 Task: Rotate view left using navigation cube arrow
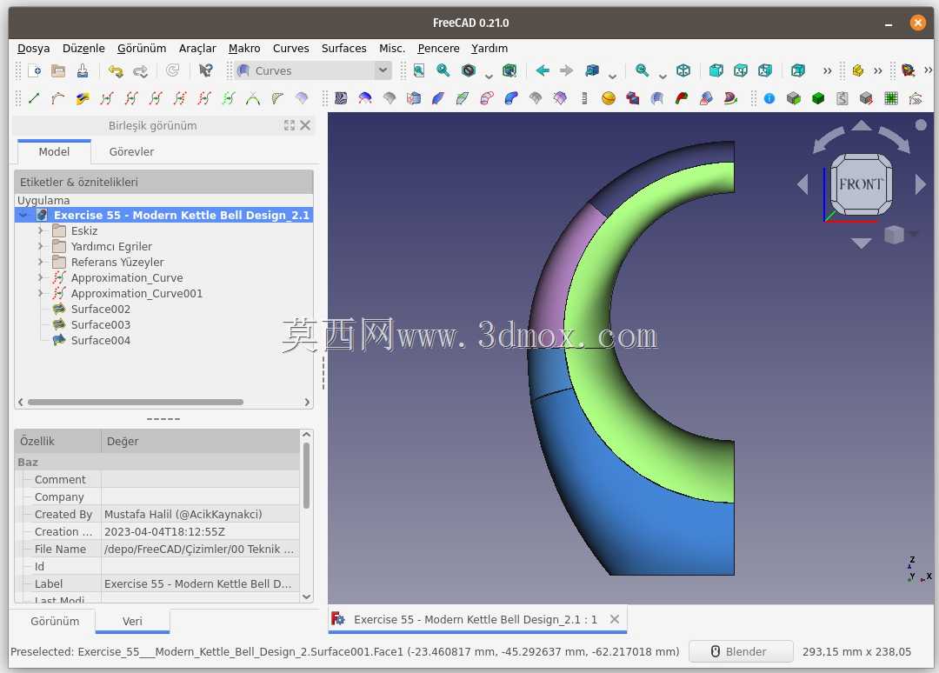tap(802, 183)
